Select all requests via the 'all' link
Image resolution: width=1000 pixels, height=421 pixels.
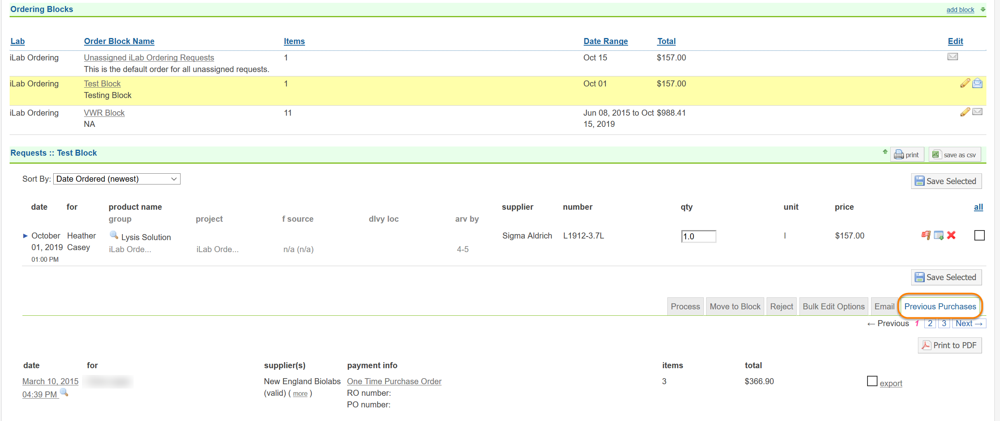click(978, 207)
